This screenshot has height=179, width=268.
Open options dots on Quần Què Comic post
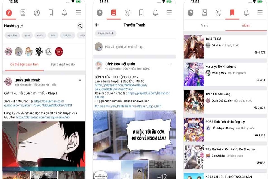click(79, 80)
